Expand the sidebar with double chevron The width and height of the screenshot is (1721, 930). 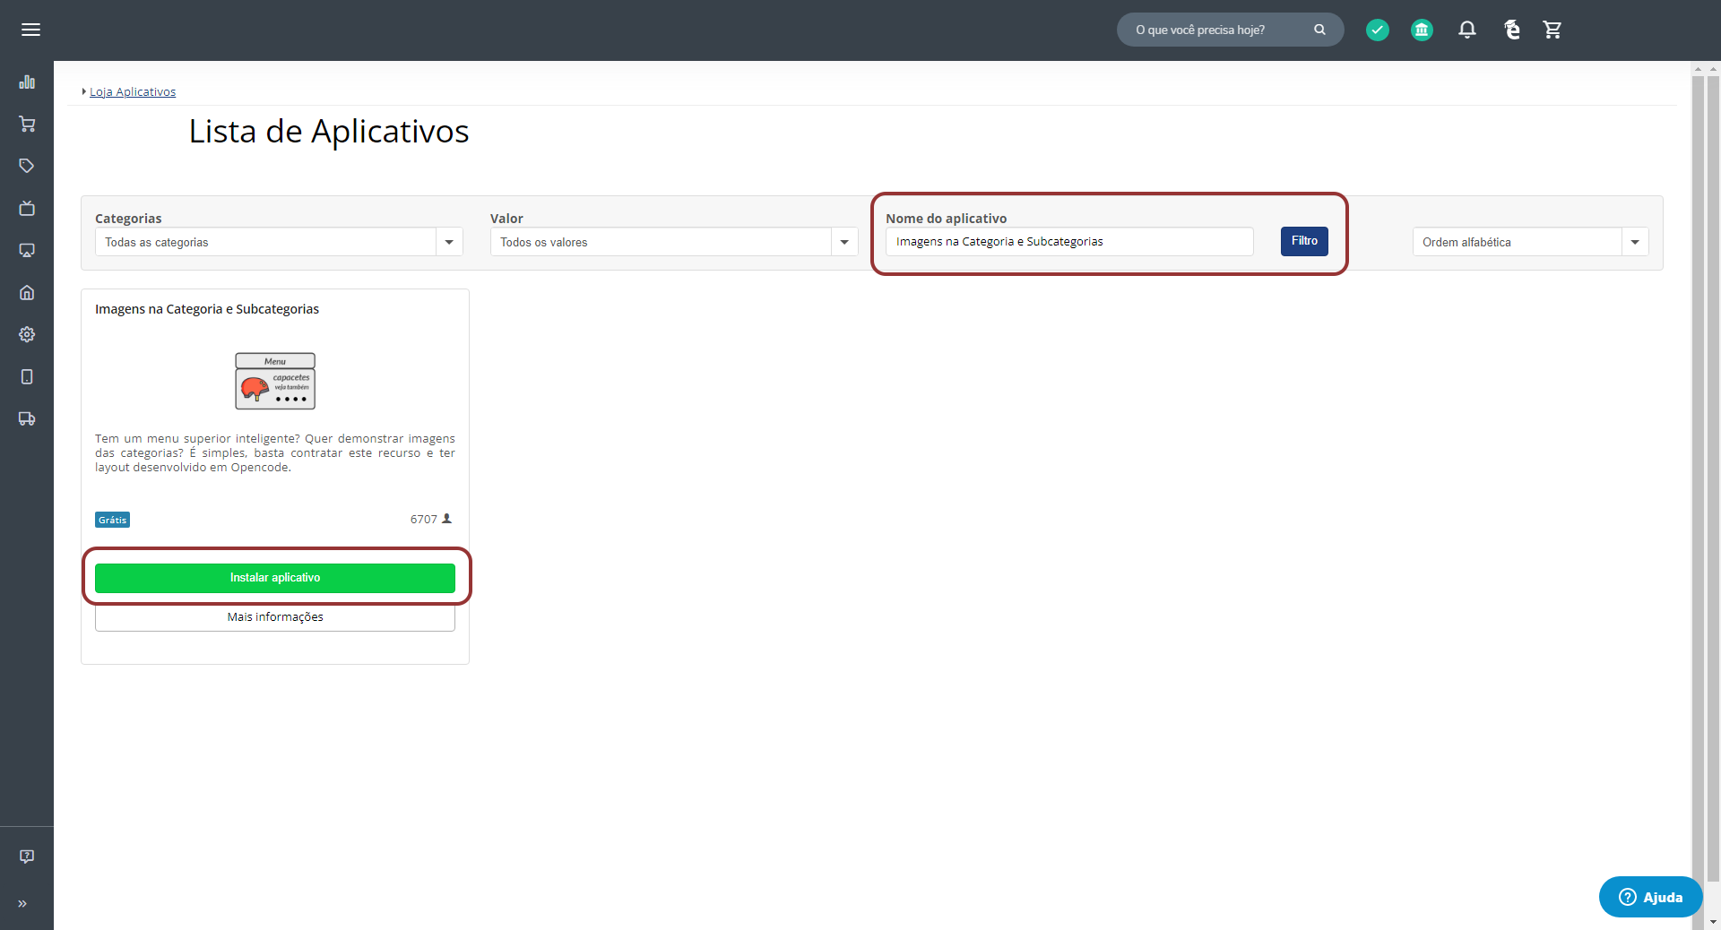22,903
